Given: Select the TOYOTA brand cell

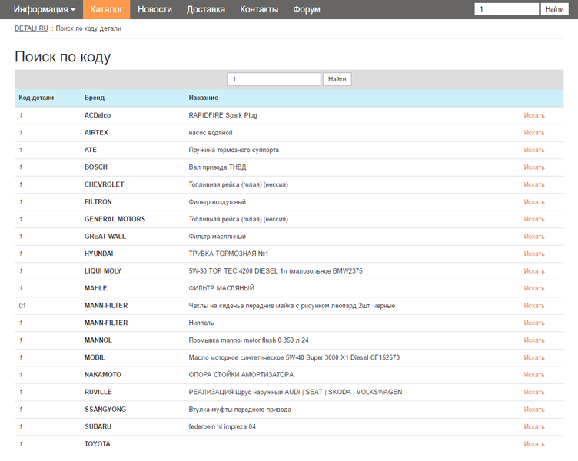Looking at the screenshot, I should point(98,444).
